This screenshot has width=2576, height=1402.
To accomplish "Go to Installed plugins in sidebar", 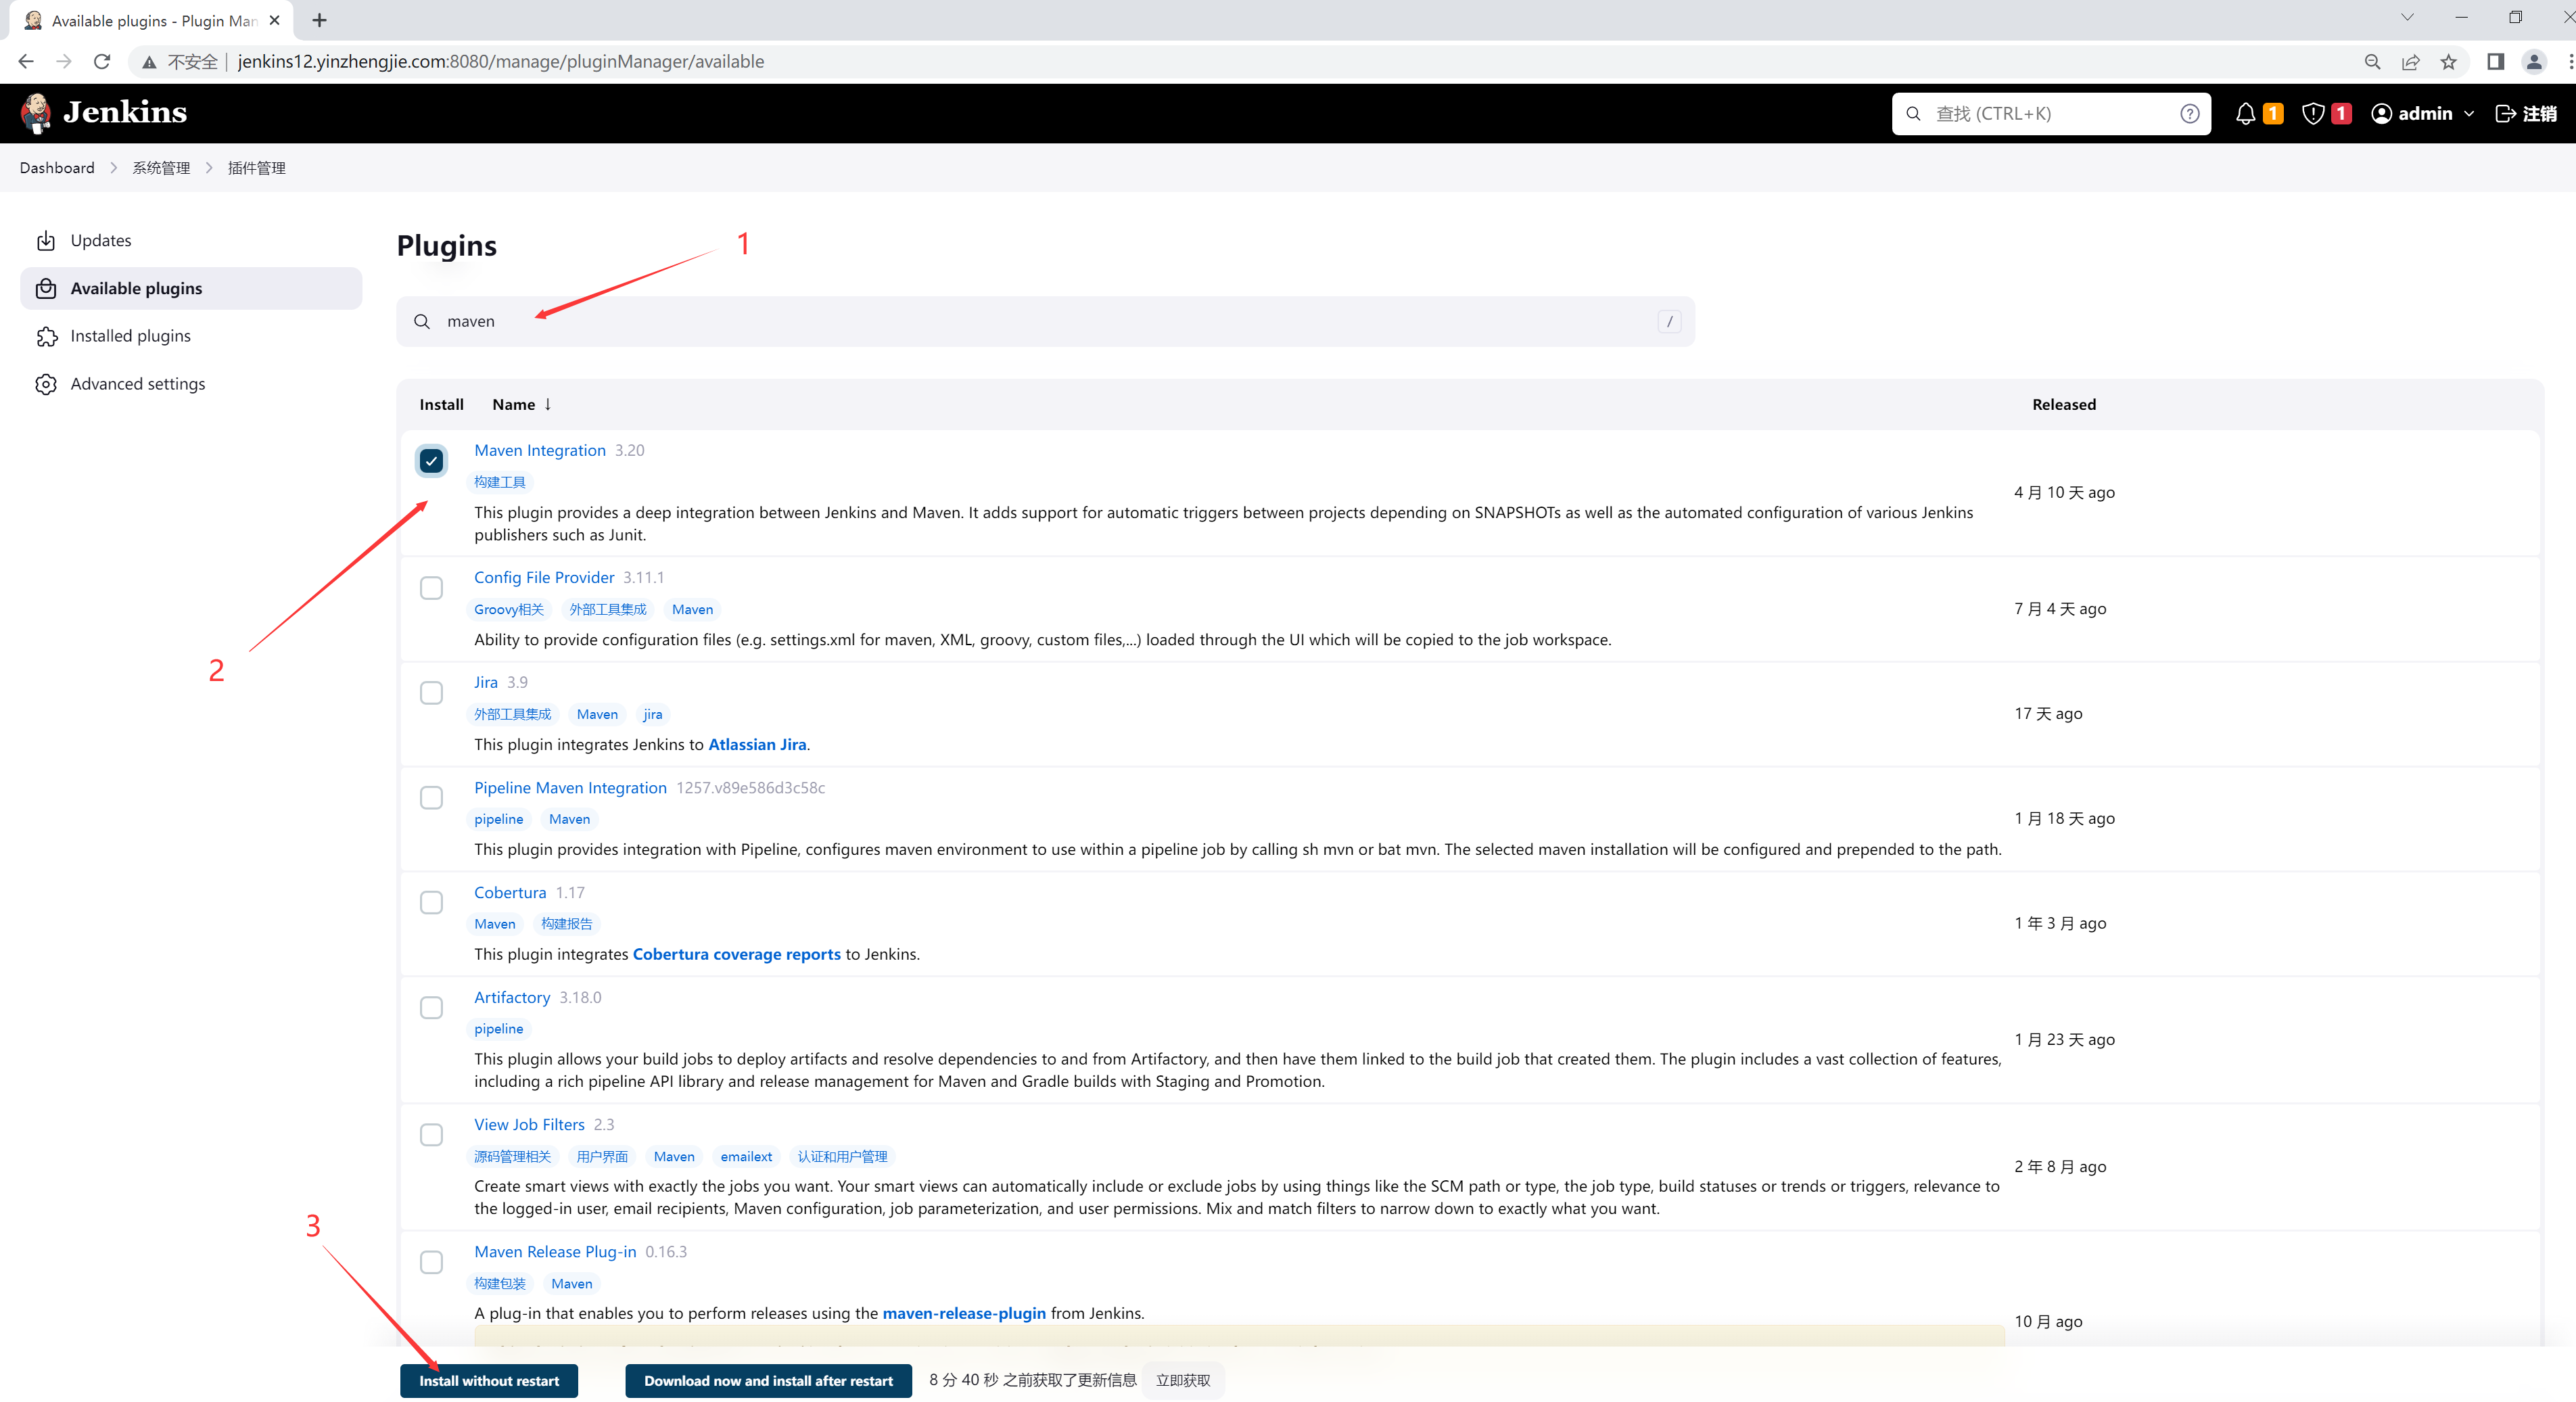I will 130,336.
